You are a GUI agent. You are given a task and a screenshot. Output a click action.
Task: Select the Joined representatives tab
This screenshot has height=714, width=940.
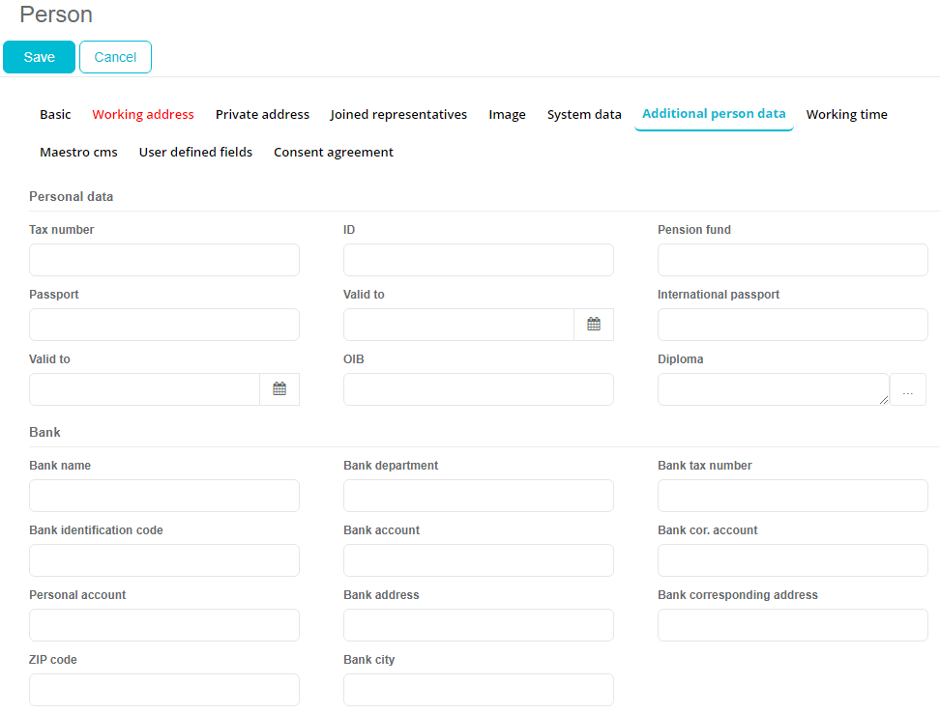point(398,114)
